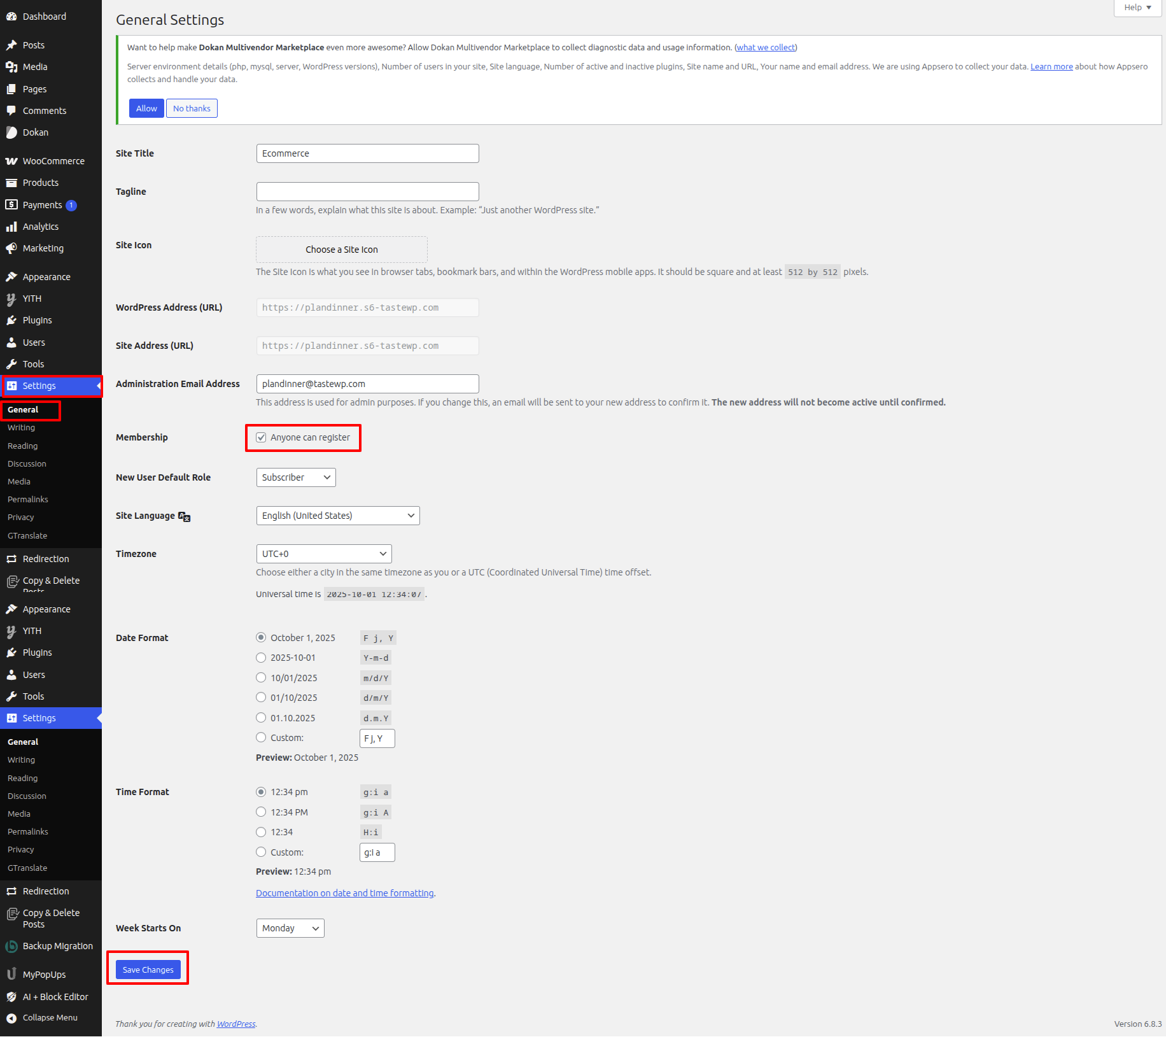Image resolution: width=1166 pixels, height=1037 pixels.
Task: Click the MyPopUps icon in sidebar
Action: (x=11, y=975)
